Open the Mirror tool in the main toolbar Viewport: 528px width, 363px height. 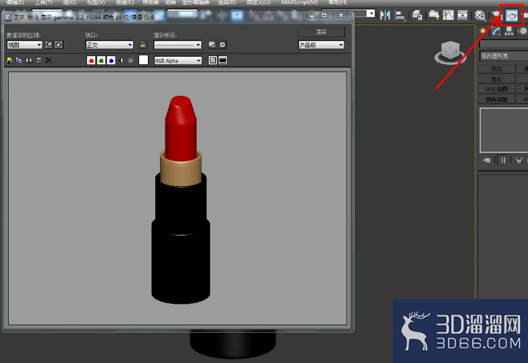[385, 15]
